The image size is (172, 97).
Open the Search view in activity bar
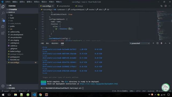[x=3, y=13]
